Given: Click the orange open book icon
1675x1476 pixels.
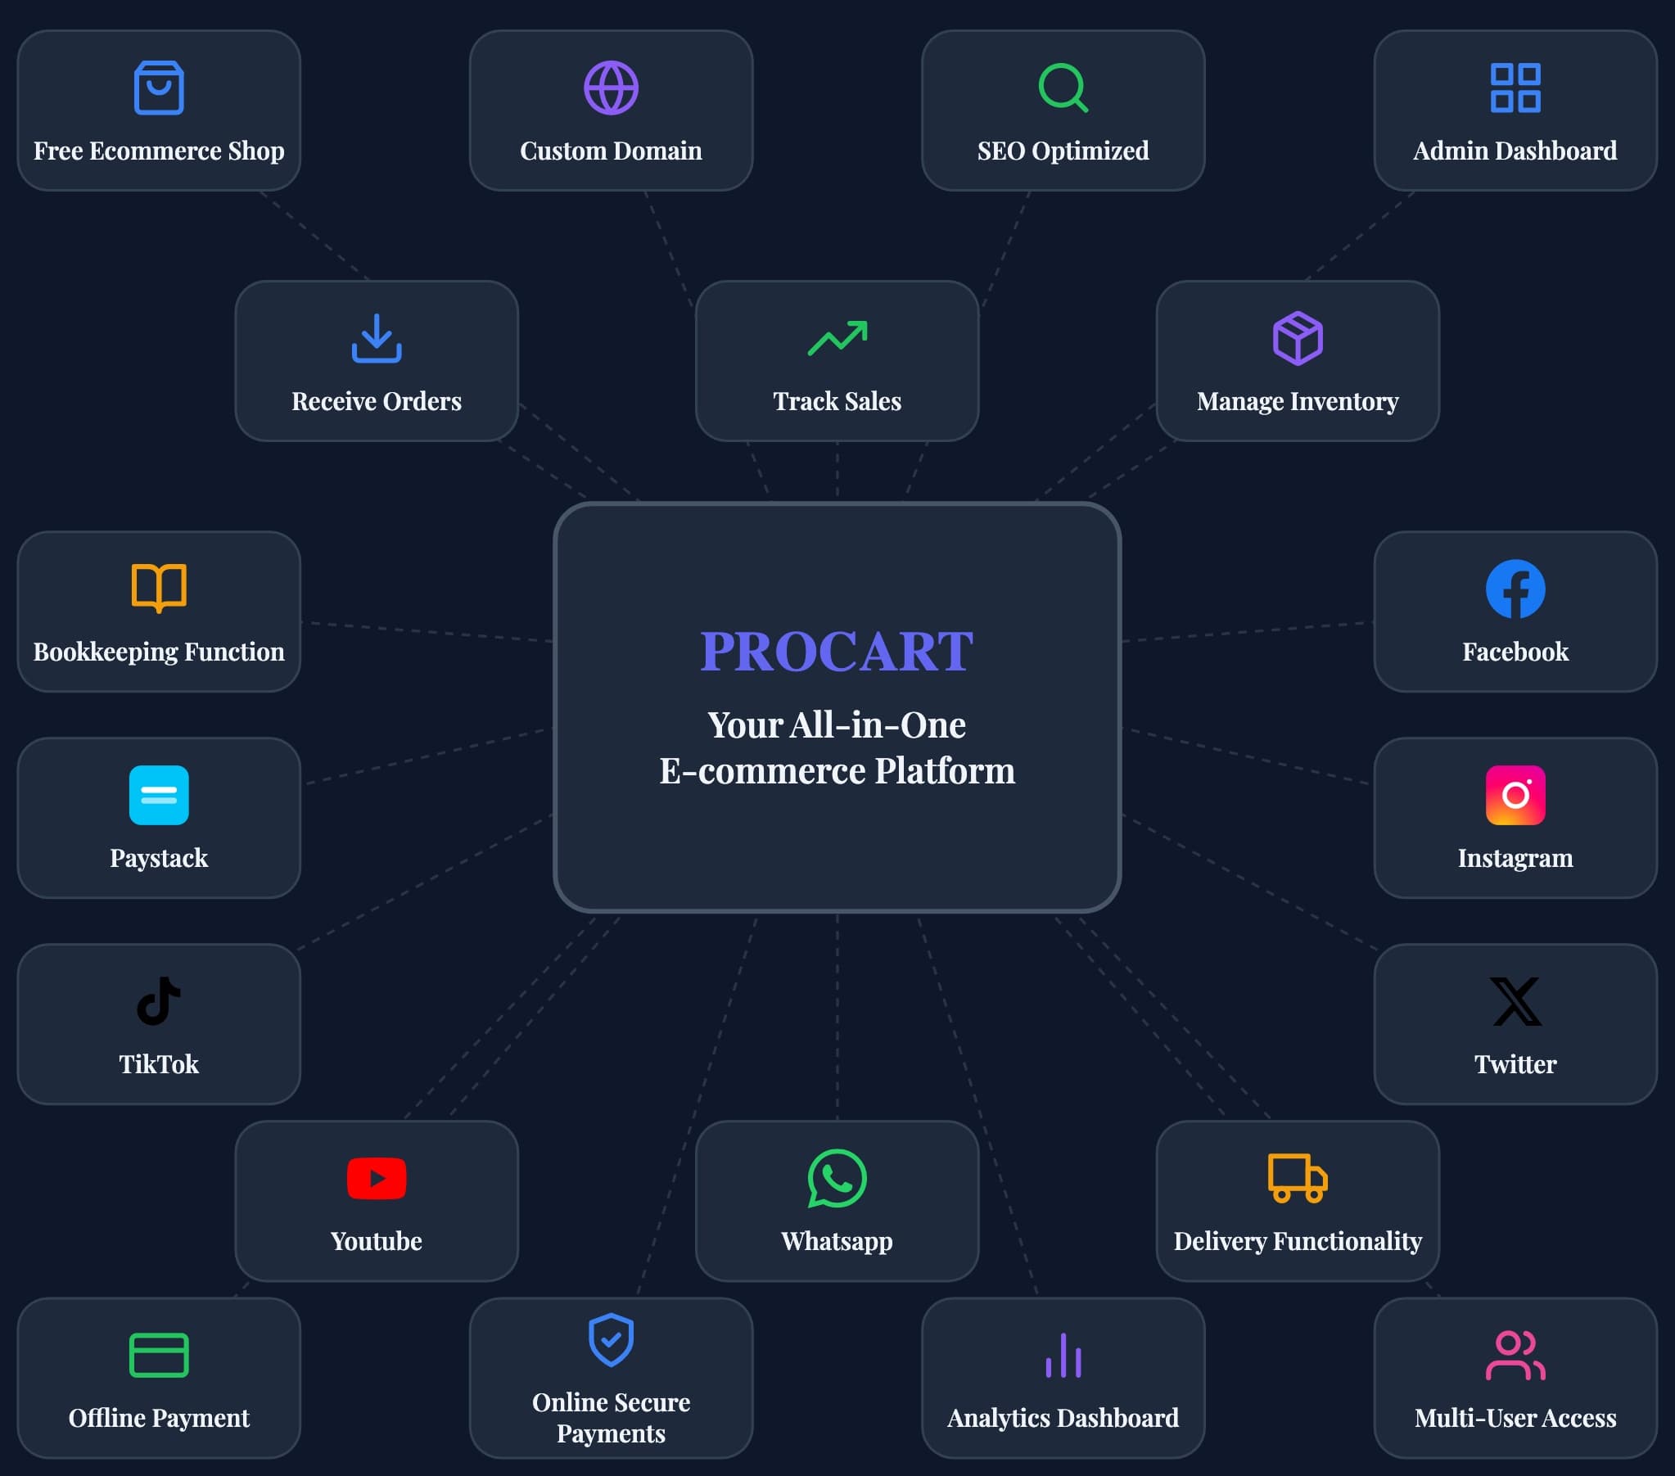Looking at the screenshot, I should (x=159, y=589).
